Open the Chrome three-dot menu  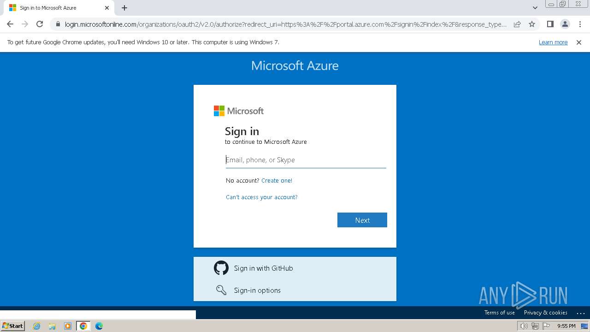tap(579, 24)
